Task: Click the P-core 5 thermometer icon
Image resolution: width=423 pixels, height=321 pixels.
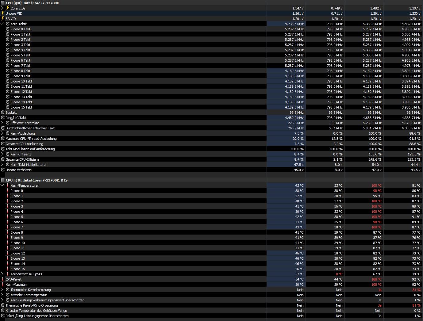Action: pos(8,217)
